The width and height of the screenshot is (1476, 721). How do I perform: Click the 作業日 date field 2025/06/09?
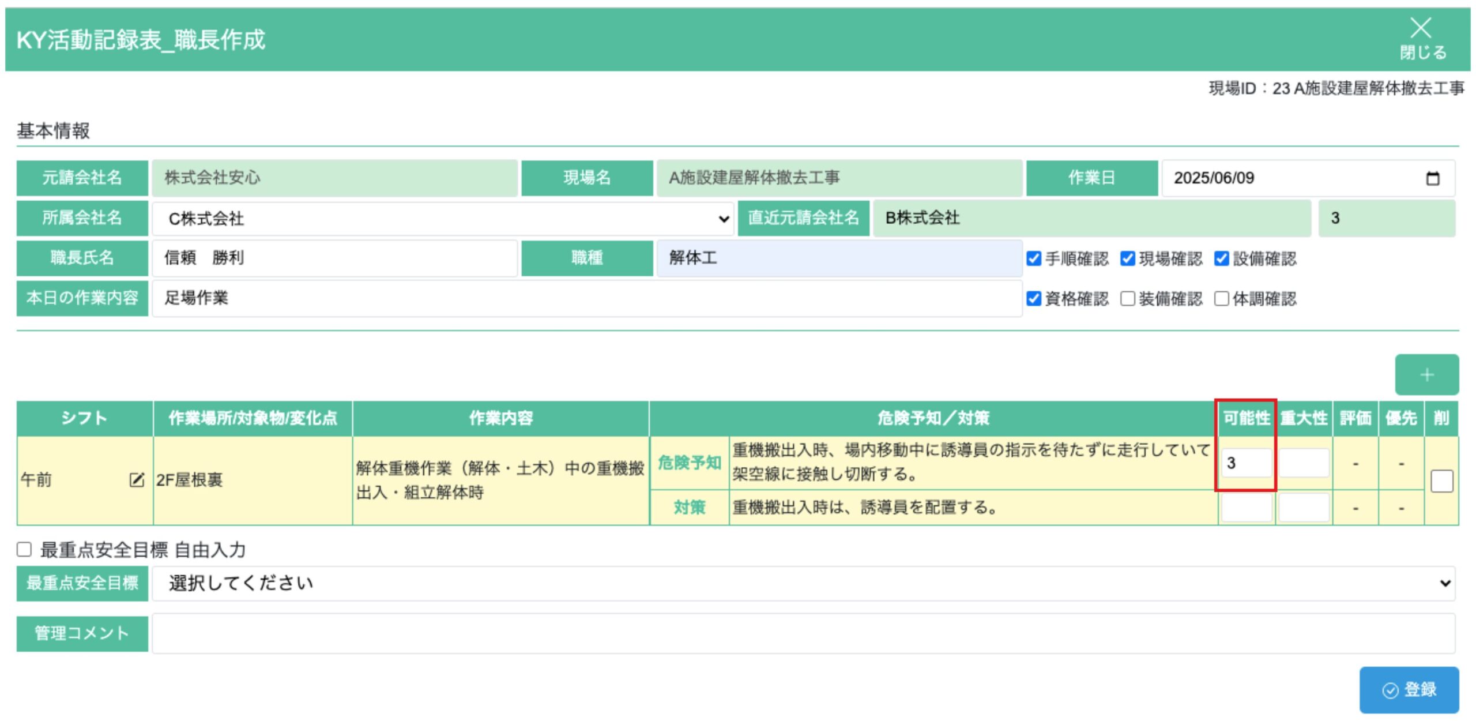(1308, 178)
